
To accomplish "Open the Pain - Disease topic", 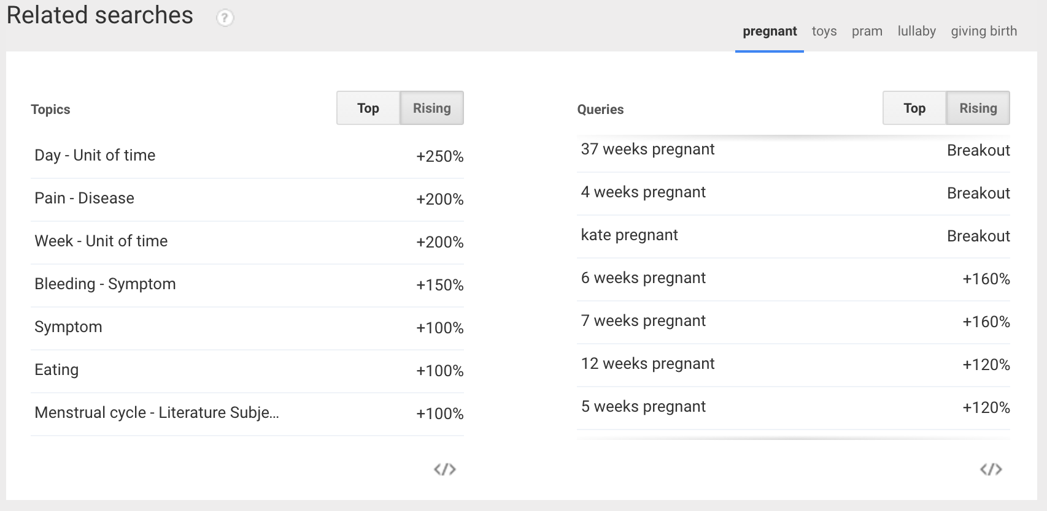I will click(x=85, y=199).
